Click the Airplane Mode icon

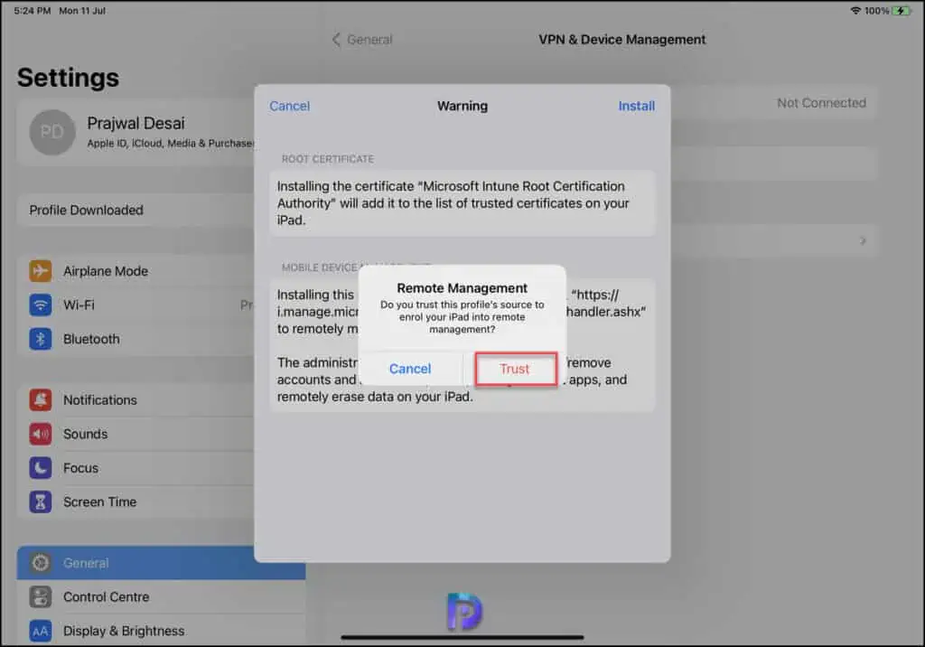click(40, 271)
